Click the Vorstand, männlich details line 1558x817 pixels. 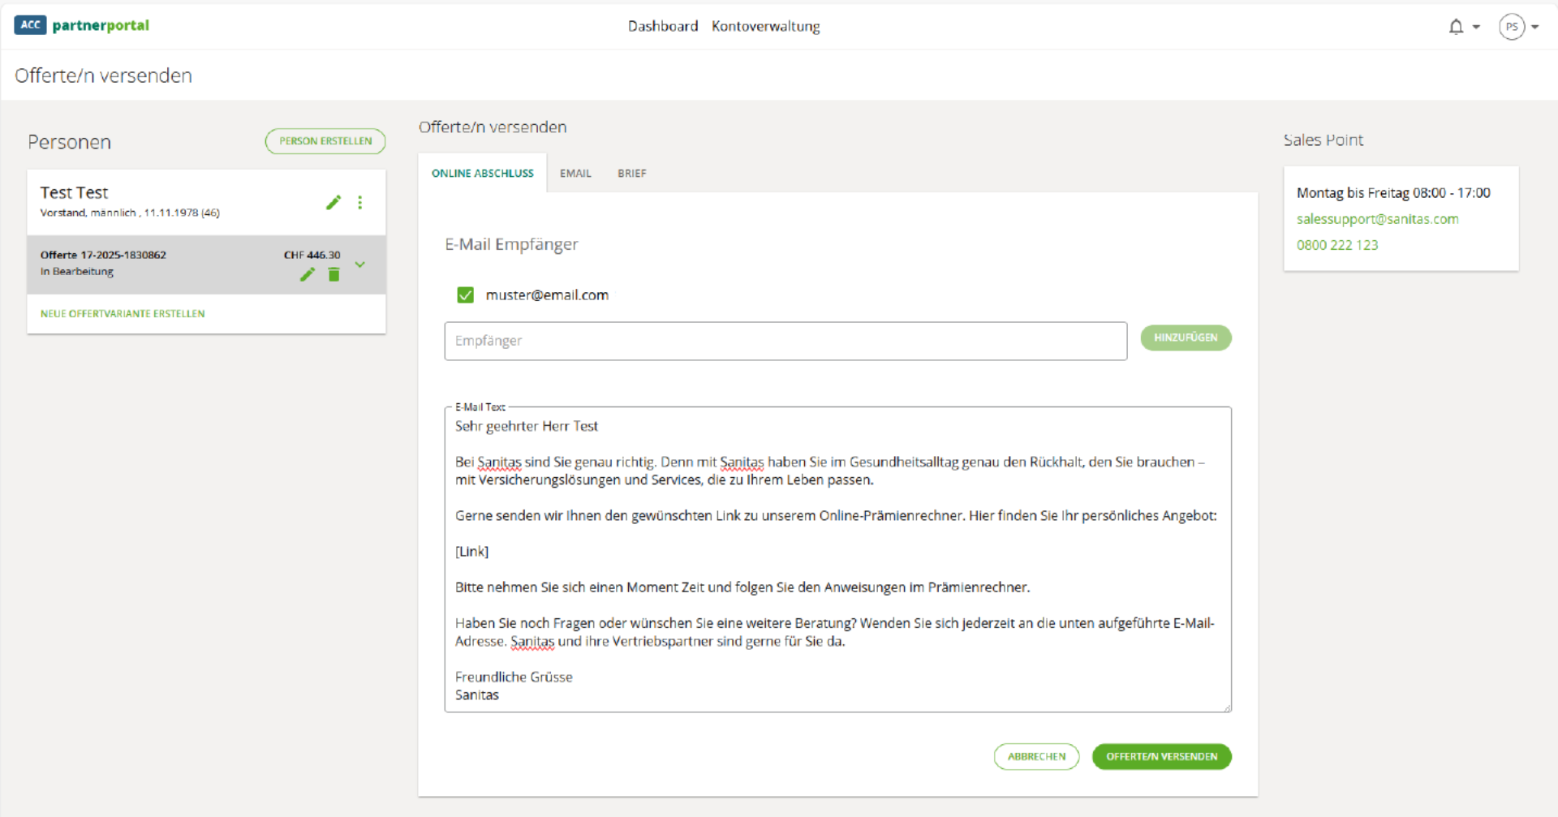pyautogui.click(x=130, y=213)
